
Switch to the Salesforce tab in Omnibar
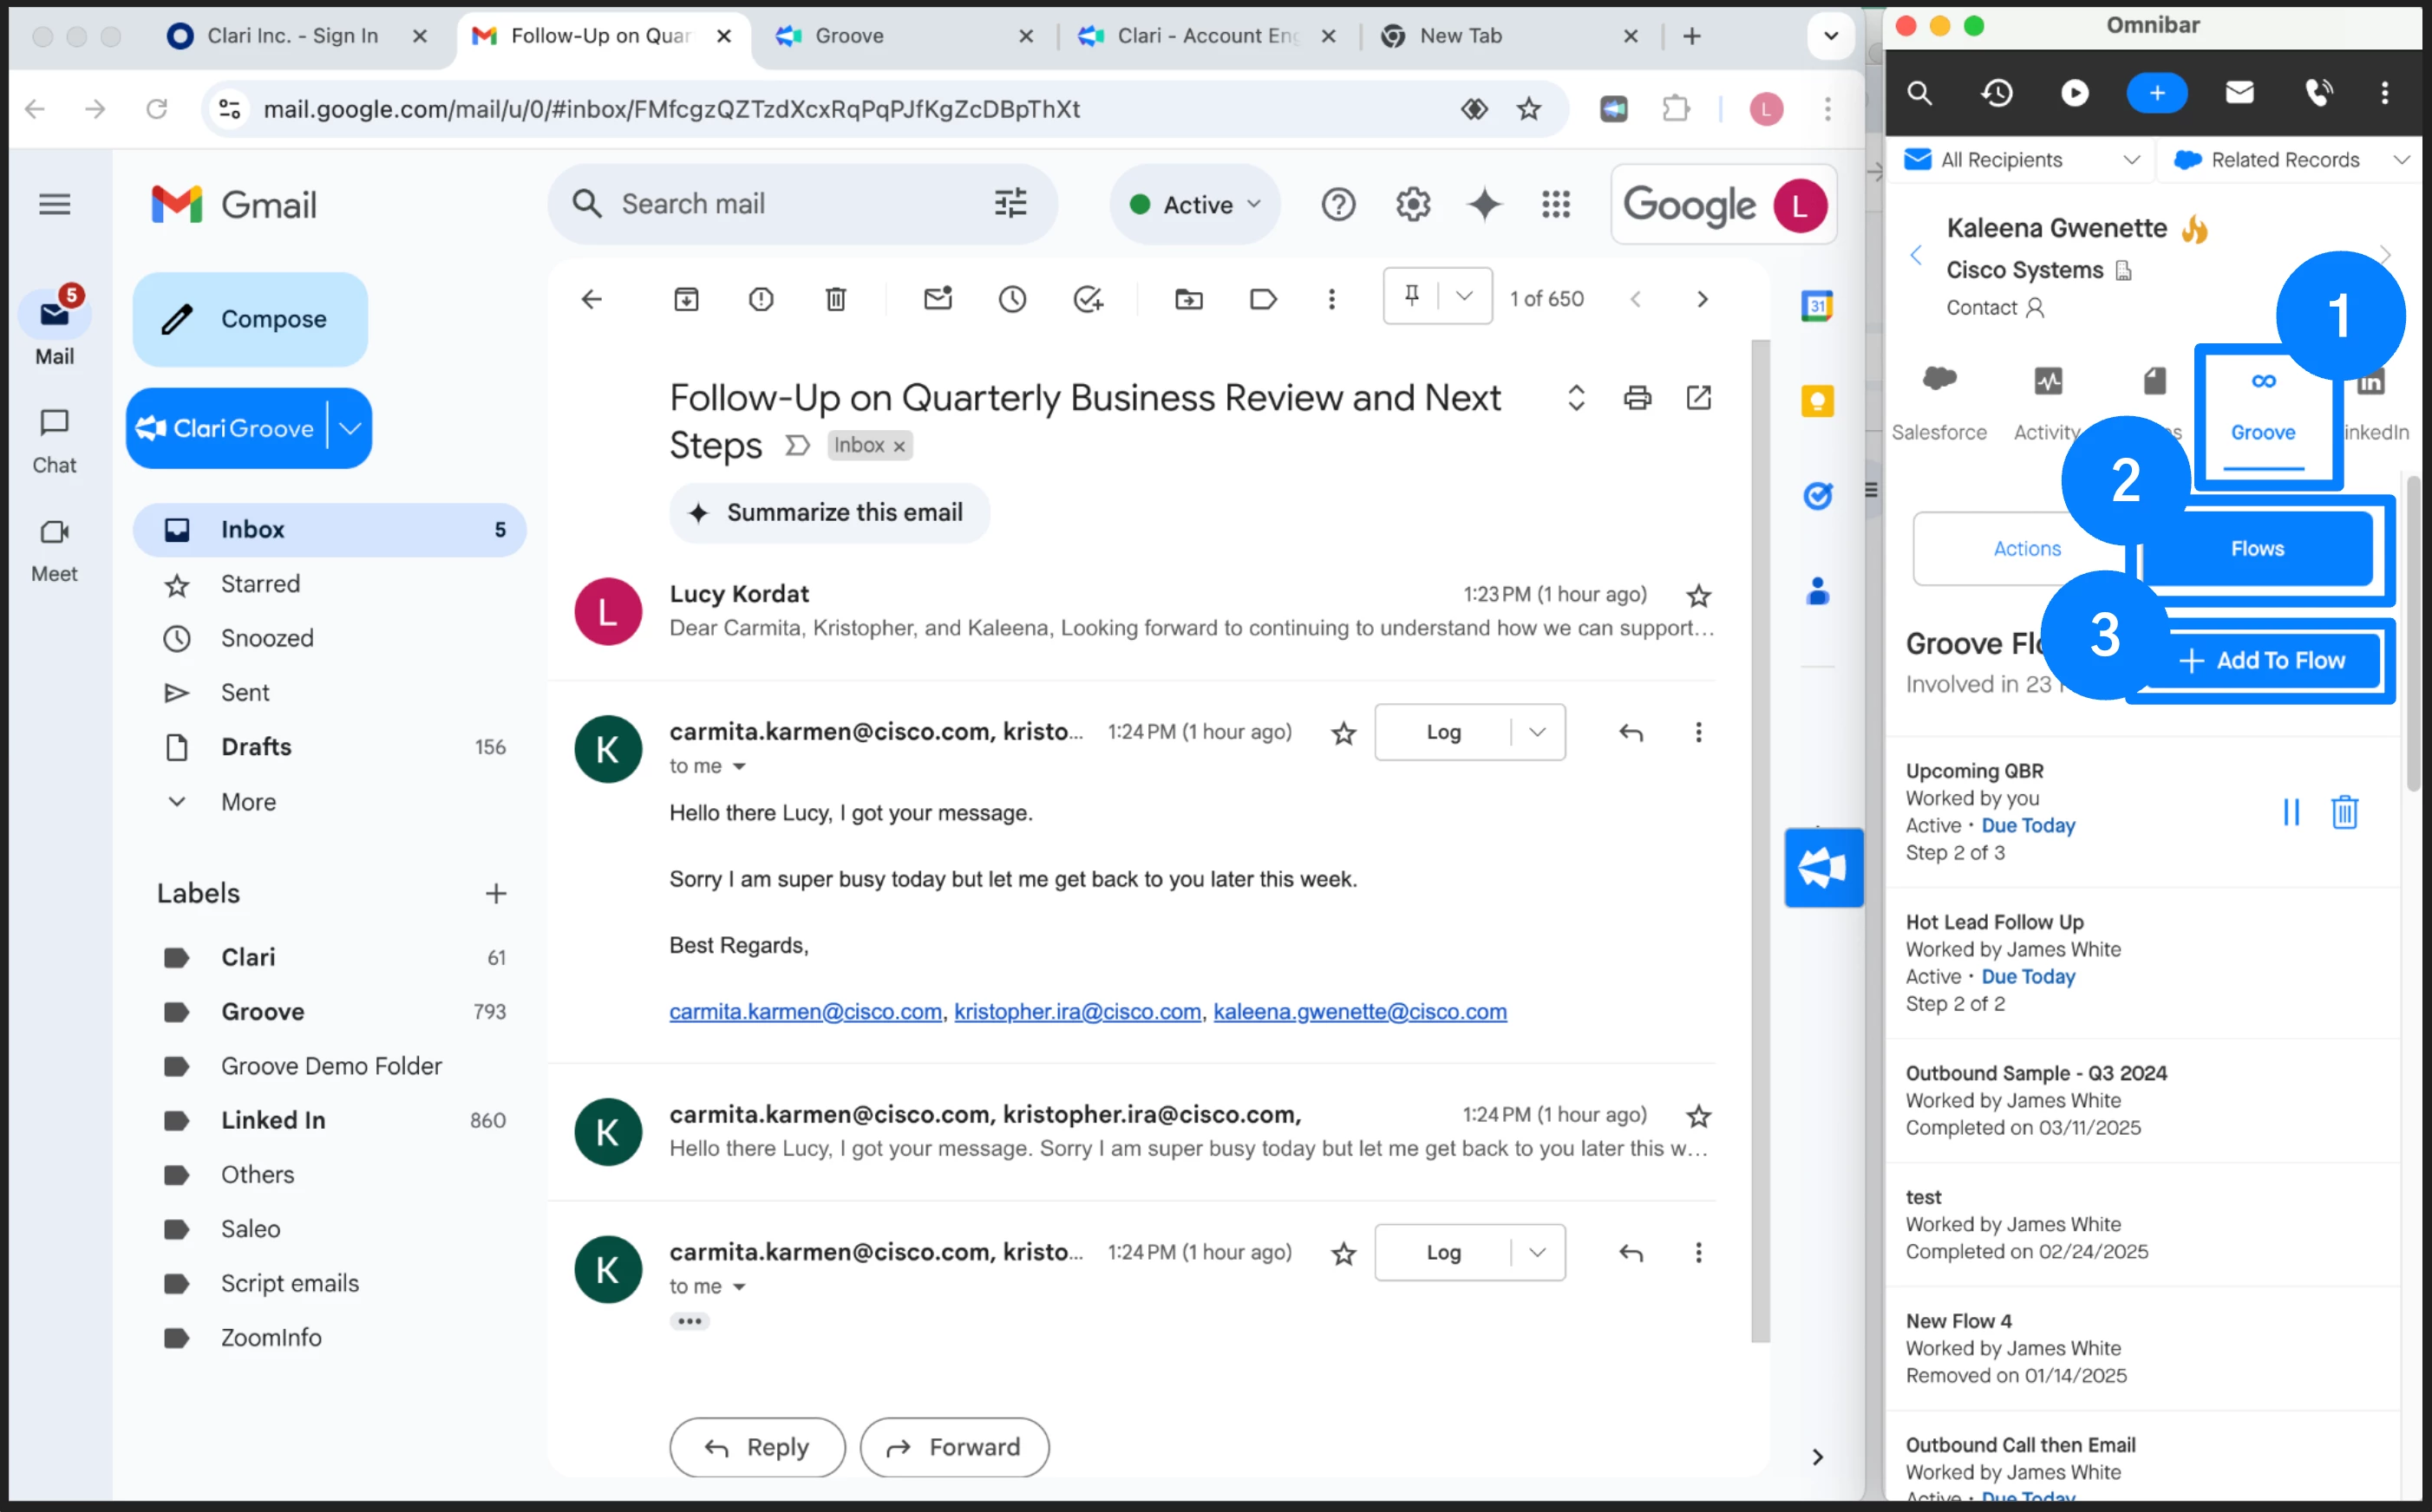(1938, 403)
